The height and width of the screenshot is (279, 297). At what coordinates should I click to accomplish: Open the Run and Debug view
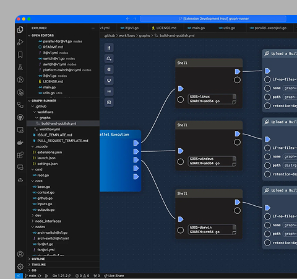click(20, 42)
